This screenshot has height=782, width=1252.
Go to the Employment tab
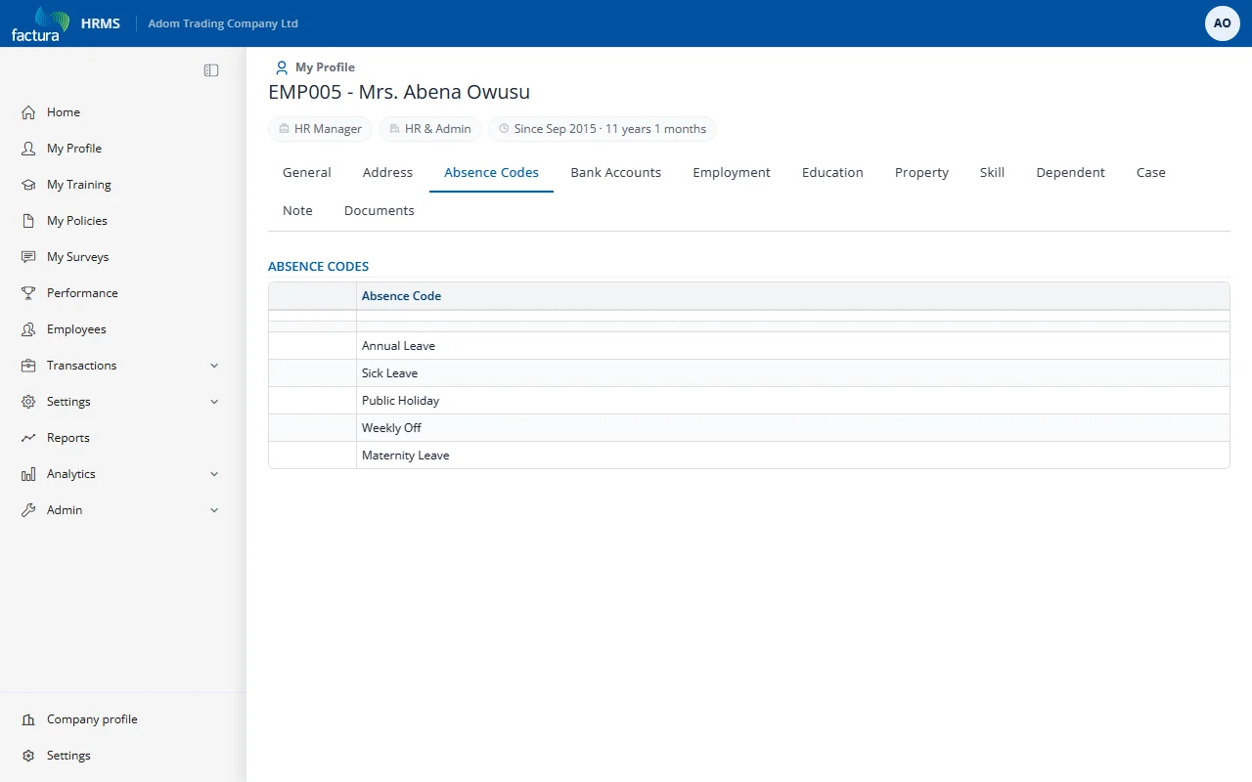732,173
